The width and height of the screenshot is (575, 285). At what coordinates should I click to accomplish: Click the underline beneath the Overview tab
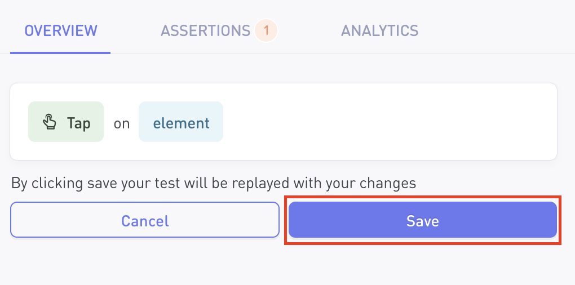[x=61, y=53]
